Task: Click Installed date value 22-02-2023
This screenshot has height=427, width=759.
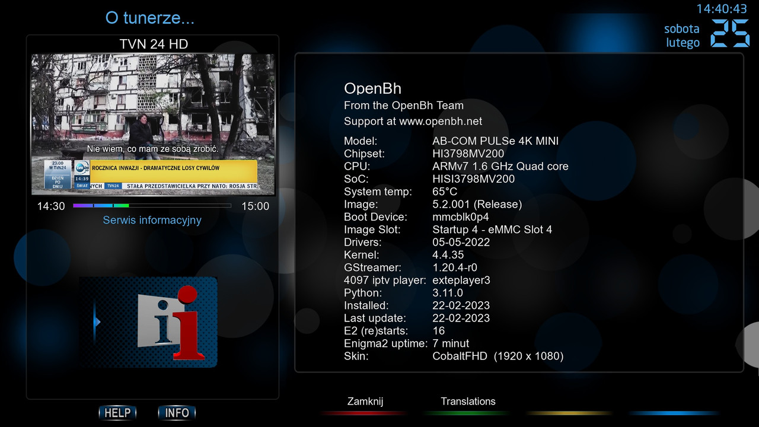Action: point(461,305)
